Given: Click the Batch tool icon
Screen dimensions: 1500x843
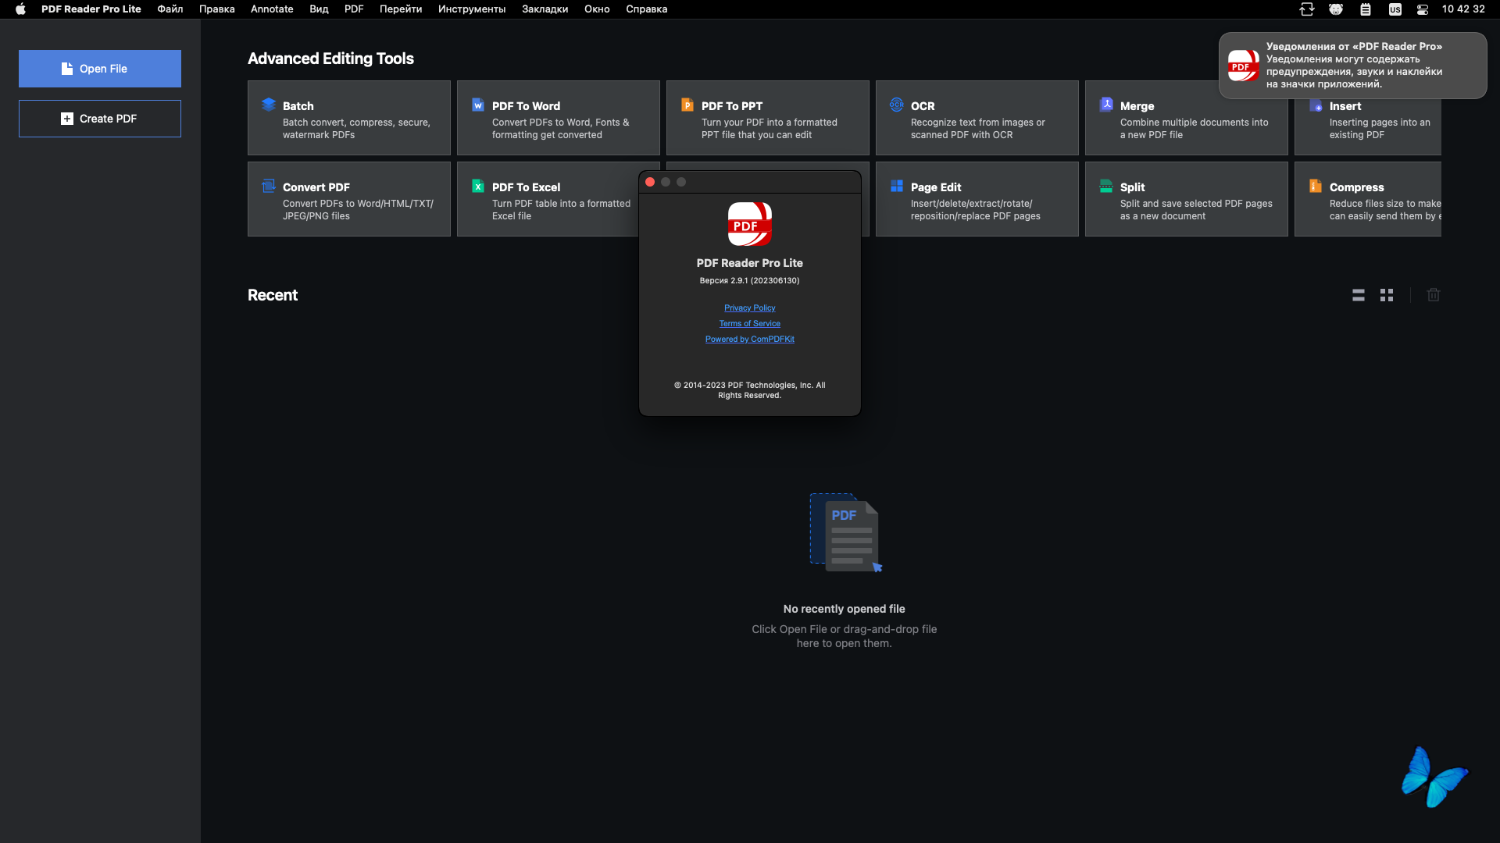Looking at the screenshot, I should click(269, 105).
